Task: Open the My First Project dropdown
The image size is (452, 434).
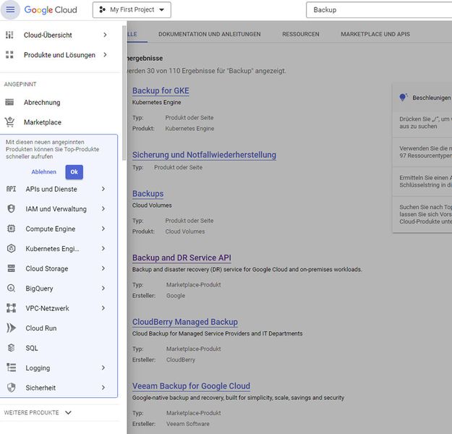Action: 132,10
